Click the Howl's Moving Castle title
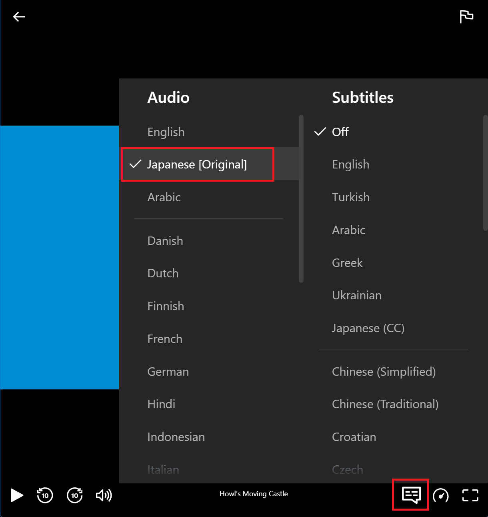 254,494
